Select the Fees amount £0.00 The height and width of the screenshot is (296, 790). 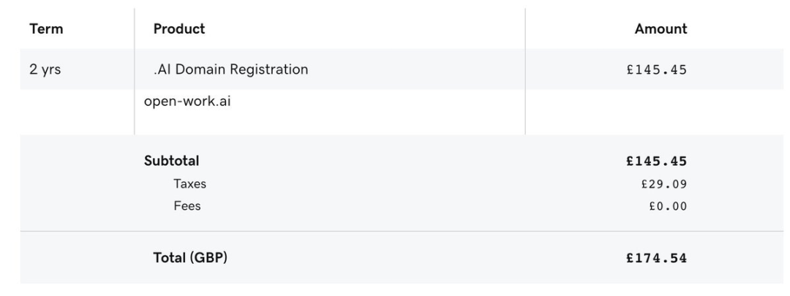(x=667, y=207)
